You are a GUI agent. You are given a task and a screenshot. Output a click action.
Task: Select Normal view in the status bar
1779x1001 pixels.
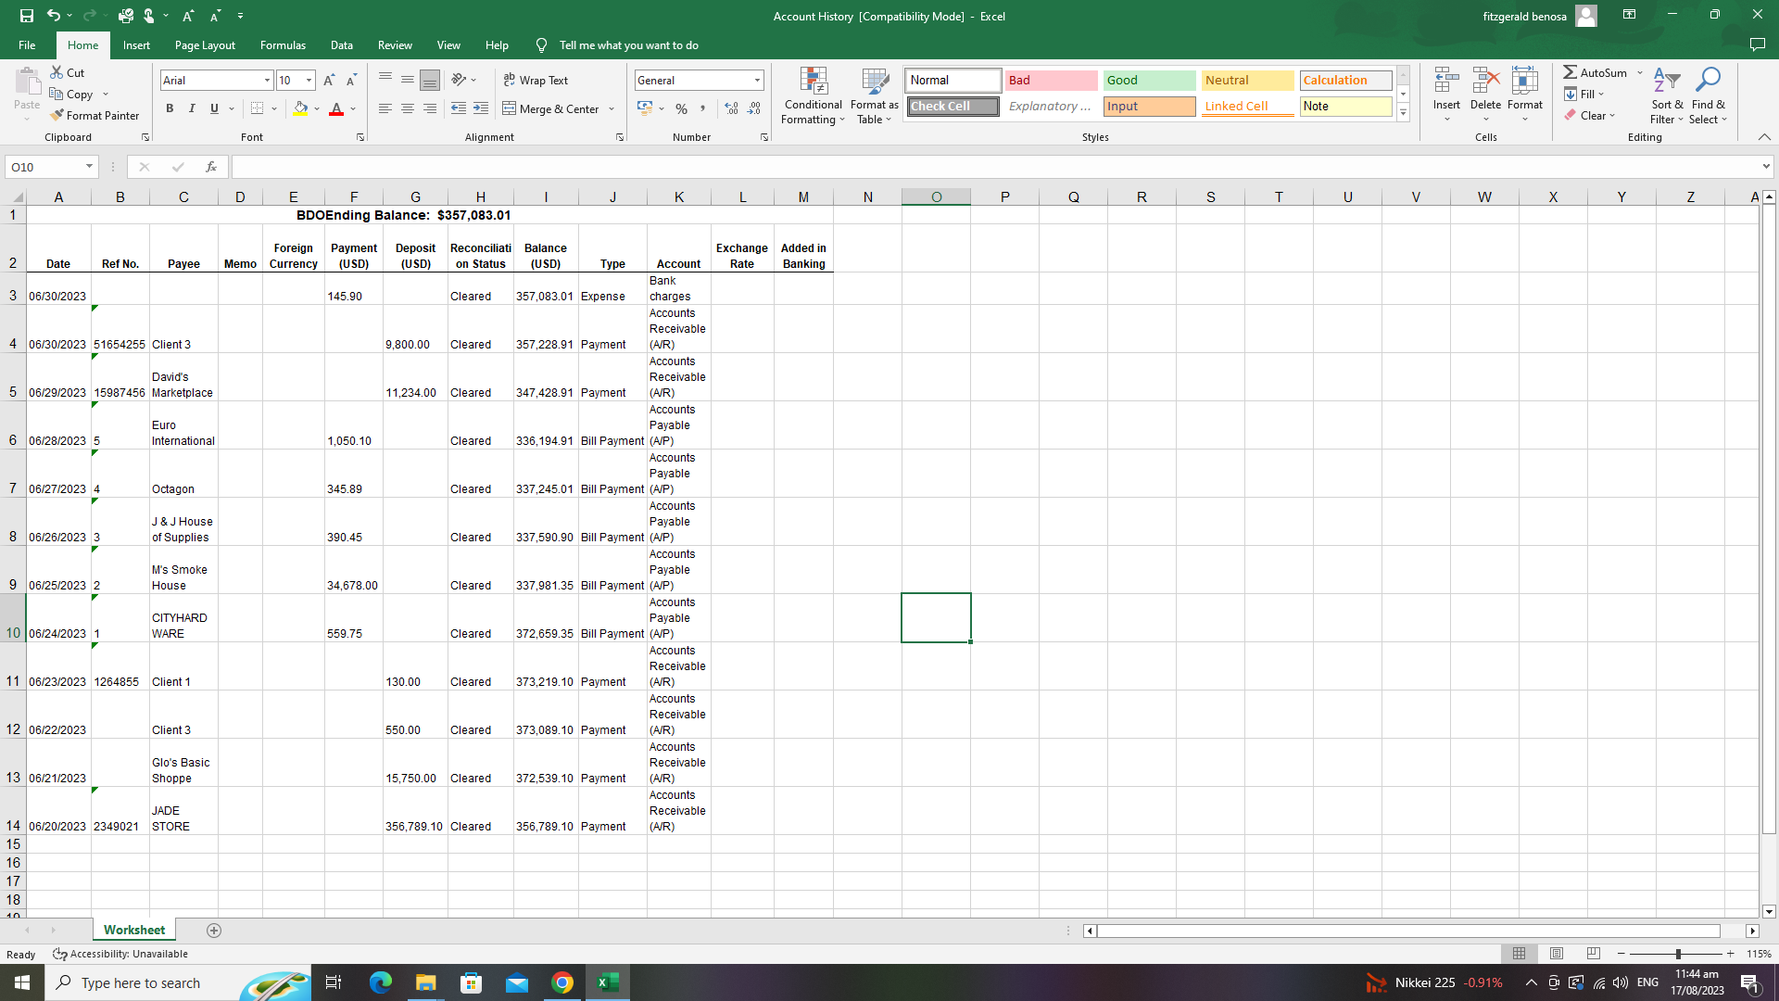coord(1520,954)
